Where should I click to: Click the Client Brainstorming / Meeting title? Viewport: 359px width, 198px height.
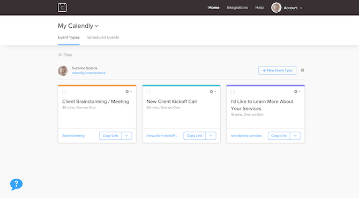pos(95,101)
